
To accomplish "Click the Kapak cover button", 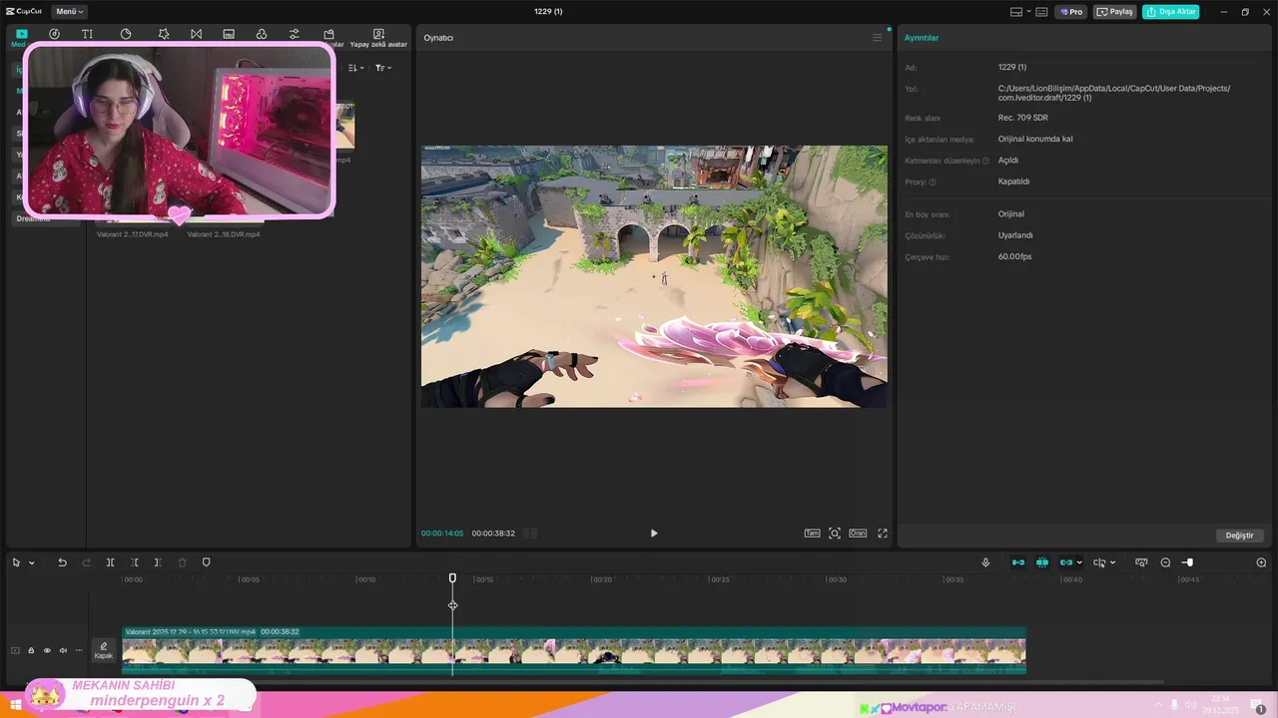I will (103, 650).
